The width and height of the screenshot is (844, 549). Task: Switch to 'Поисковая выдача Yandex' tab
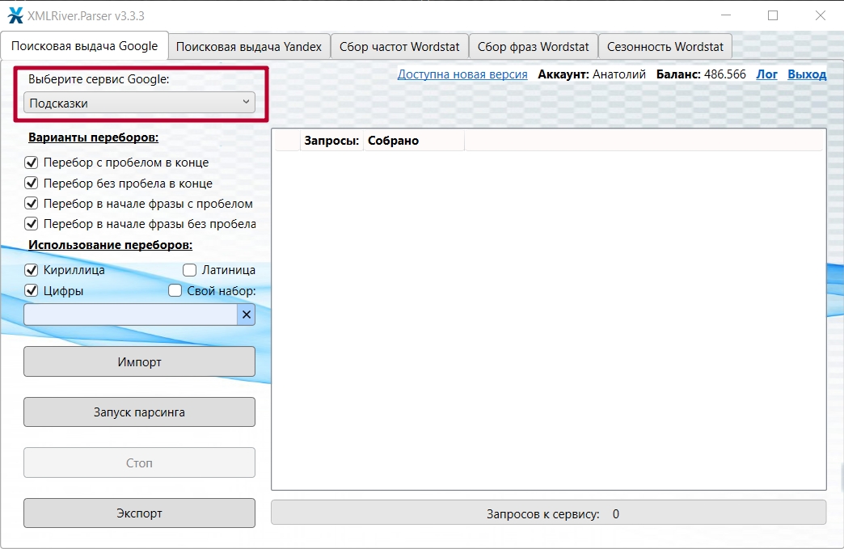pyautogui.click(x=249, y=47)
